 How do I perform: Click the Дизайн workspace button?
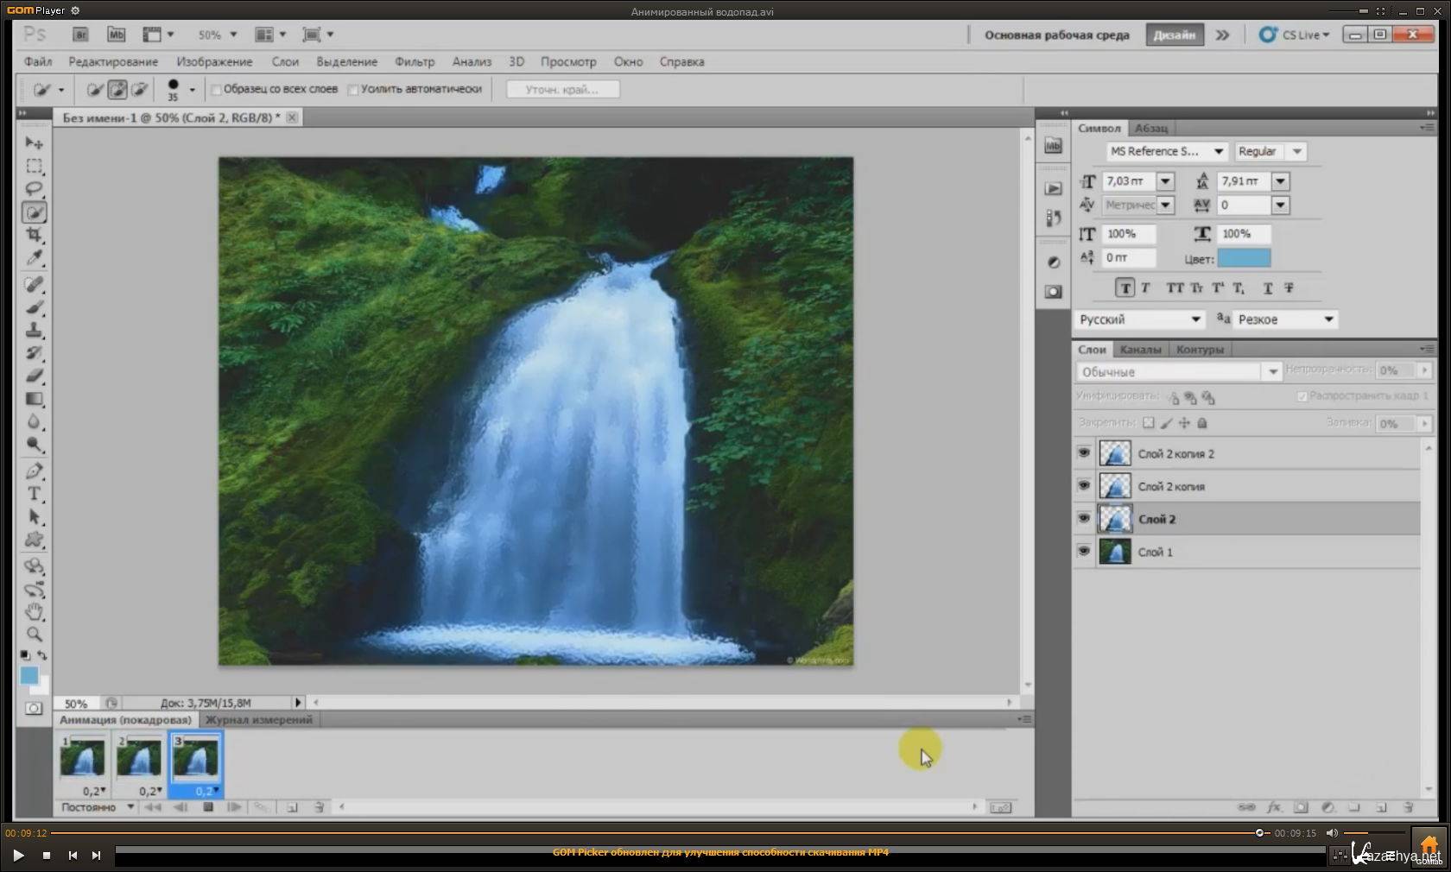pyautogui.click(x=1174, y=35)
